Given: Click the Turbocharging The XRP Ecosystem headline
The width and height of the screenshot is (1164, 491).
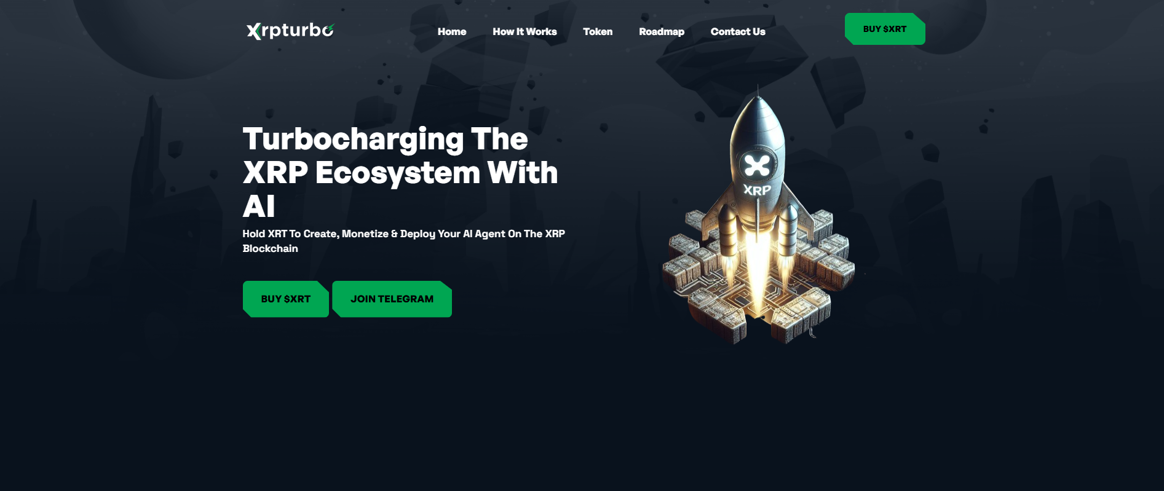Looking at the screenshot, I should click(400, 172).
